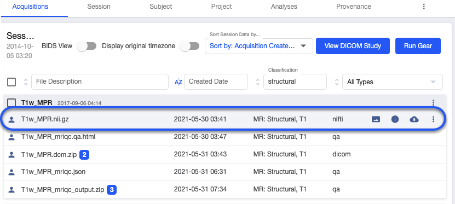Viewport: 455px width, 204px height.
Task: Click user icon beside T1w_MPR.nii.gz
Action: point(11,119)
